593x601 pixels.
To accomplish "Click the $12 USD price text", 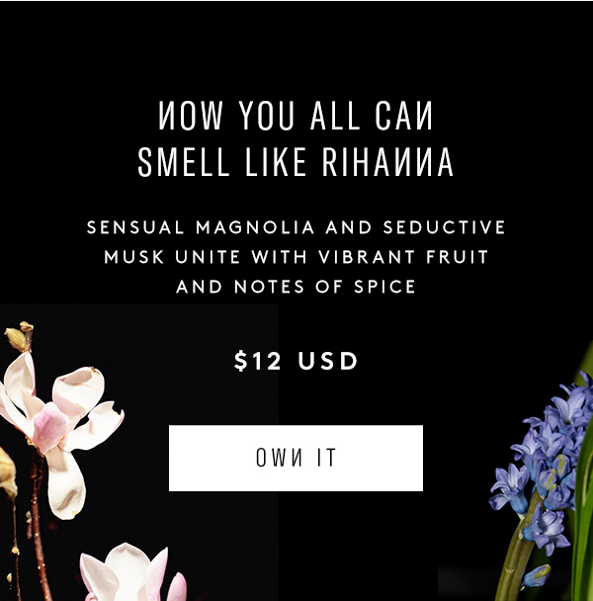I will (x=296, y=361).
